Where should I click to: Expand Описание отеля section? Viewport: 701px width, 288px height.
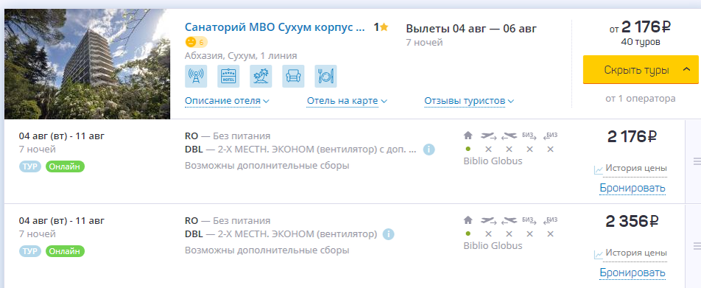[x=227, y=101]
